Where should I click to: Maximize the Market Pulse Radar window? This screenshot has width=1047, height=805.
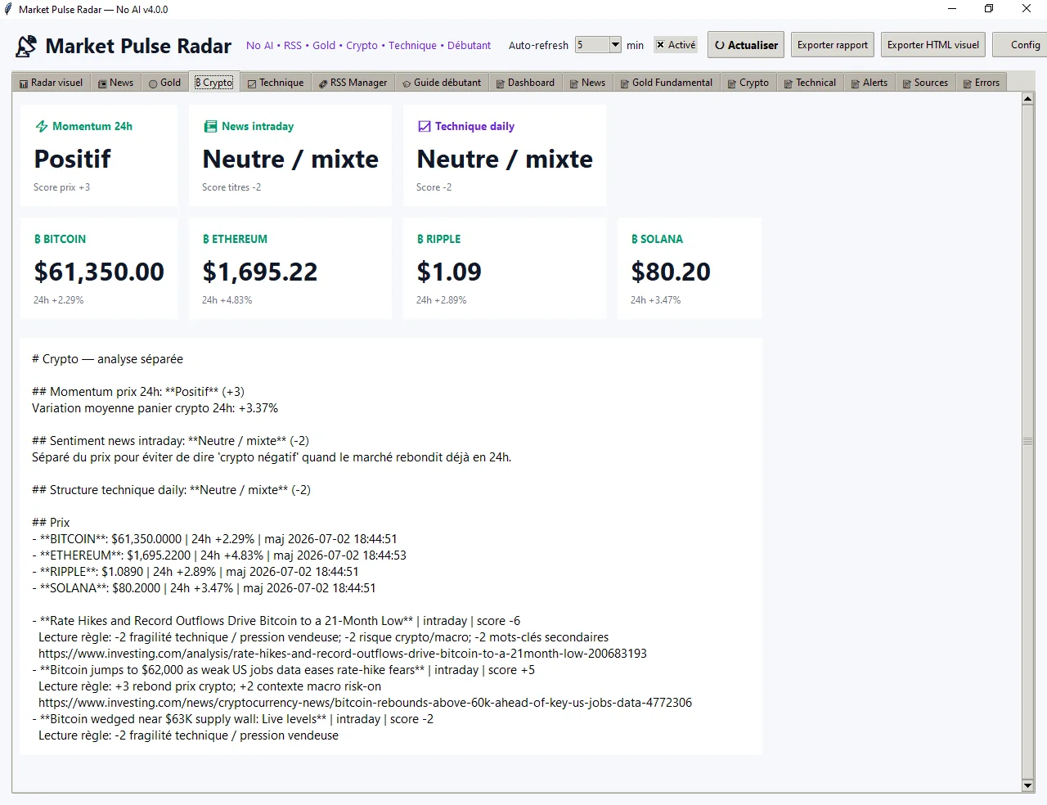(x=989, y=9)
